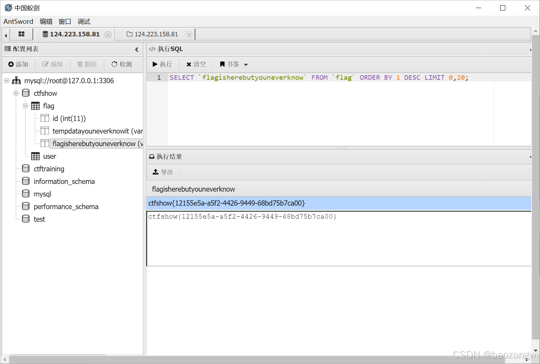This screenshot has height=364, width=540.
Task: Click the flag table grid icon
Action: [35, 106]
